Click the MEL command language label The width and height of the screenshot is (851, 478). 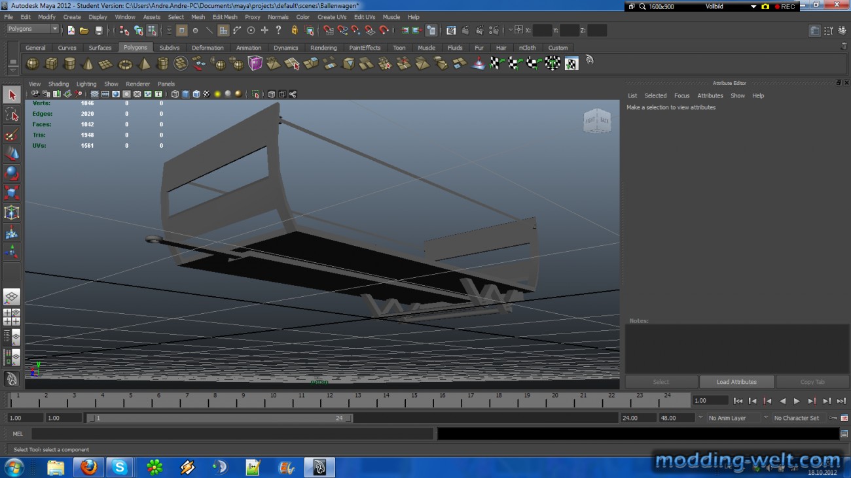click(18, 434)
